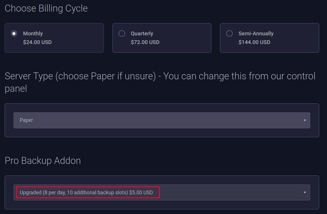Viewport: 327px width, 214px height.
Task: Select the Semi-Annually billing cycle radio button
Action: tap(229, 34)
